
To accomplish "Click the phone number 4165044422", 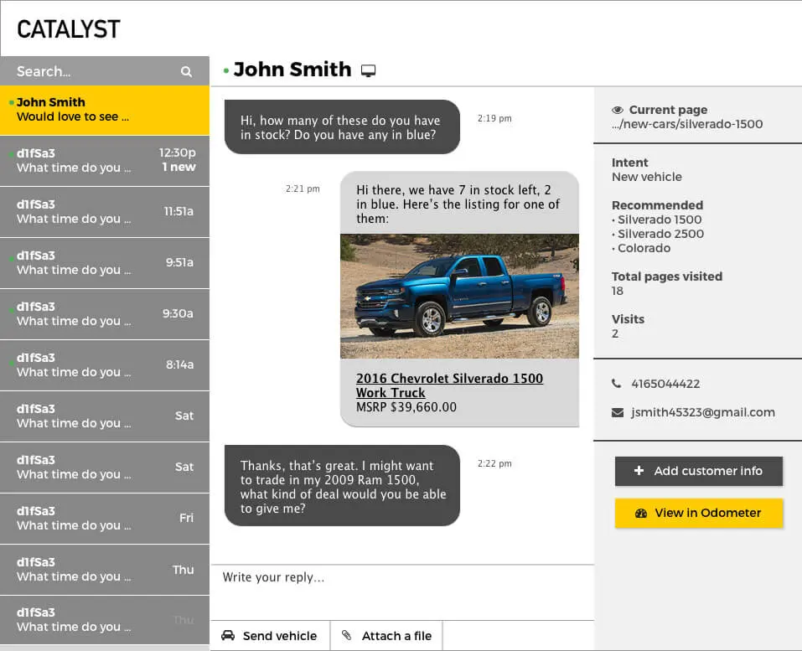I will click(665, 384).
